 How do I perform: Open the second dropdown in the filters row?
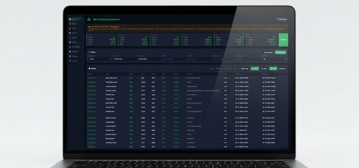[125, 59]
